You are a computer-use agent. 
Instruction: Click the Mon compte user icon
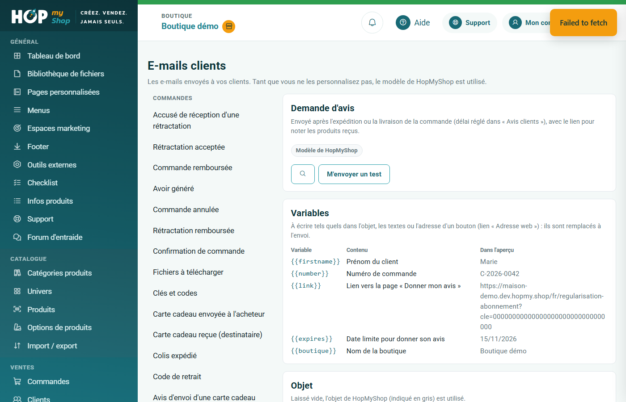515,22
